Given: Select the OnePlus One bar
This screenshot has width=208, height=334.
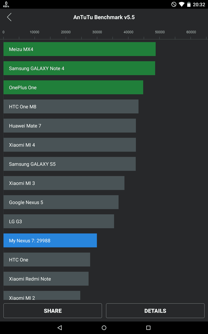Looking at the screenshot, I should click(73, 87).
